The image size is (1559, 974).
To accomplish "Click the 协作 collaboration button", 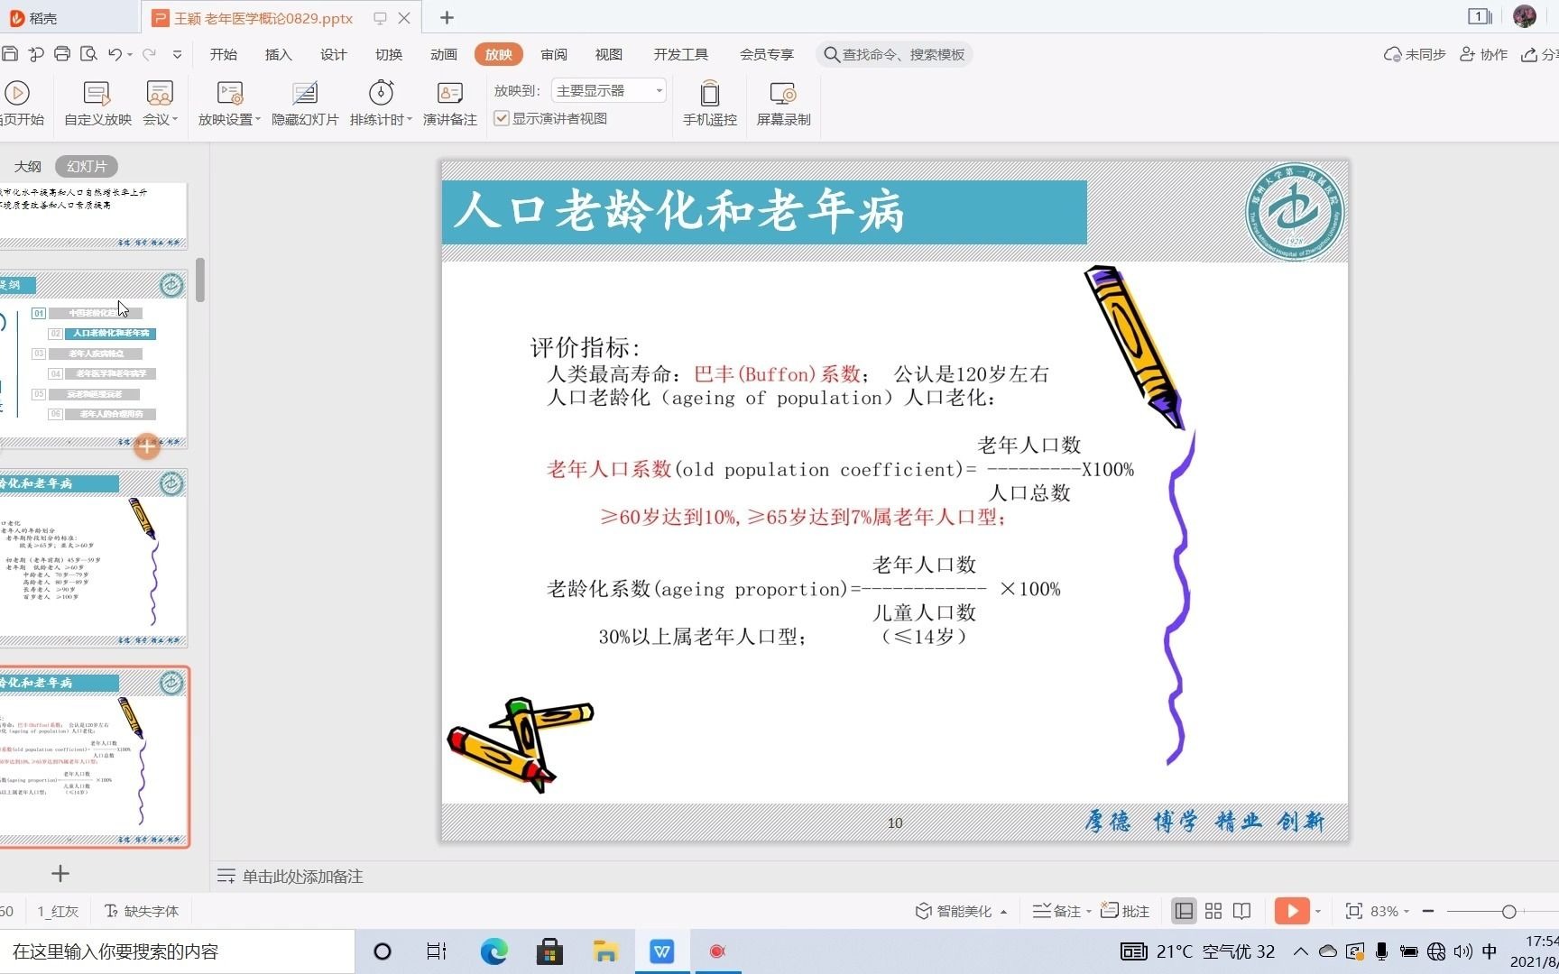I will coord(1484,54).
